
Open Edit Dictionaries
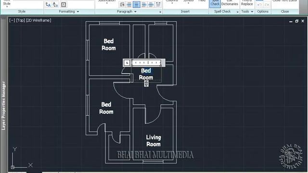(230, 3)
